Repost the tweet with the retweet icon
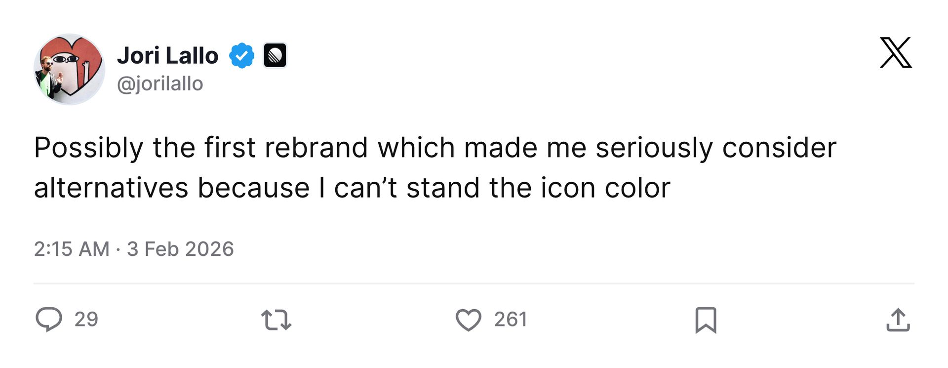Image resolution: width=948 pixels, height=368 pixels. click(276, 320)
